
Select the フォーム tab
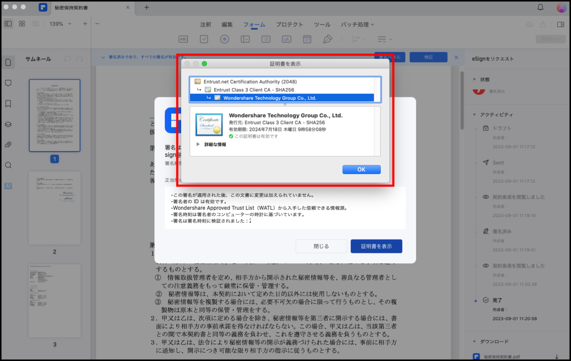(254, 25)
